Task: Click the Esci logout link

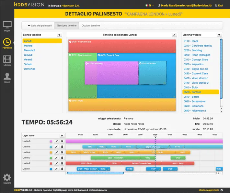Action: point(219,5)
